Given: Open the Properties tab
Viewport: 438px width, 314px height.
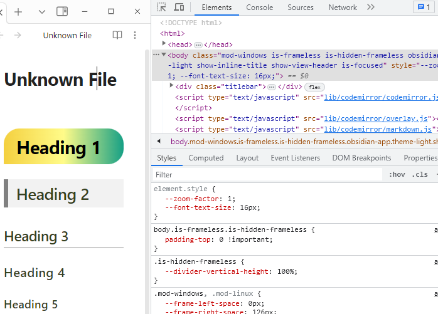Looking at the screenshot, I should (x=420, y=158).
